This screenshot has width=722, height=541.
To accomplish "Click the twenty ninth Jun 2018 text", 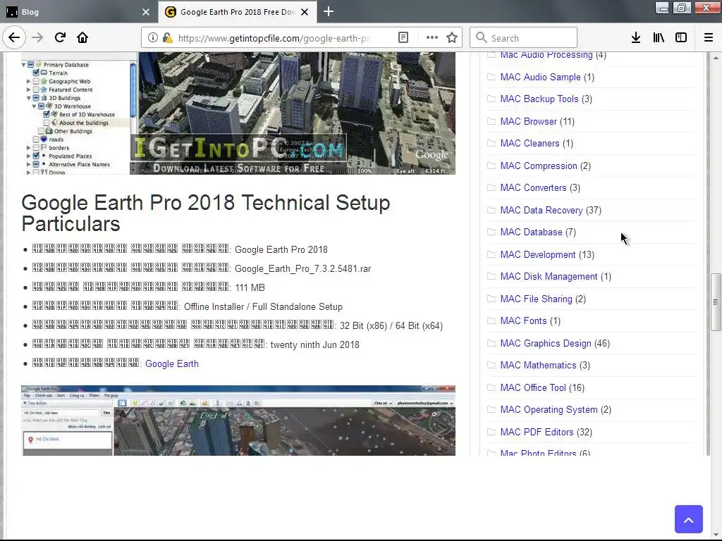I will pyautogui.click(x=315, y=344).
